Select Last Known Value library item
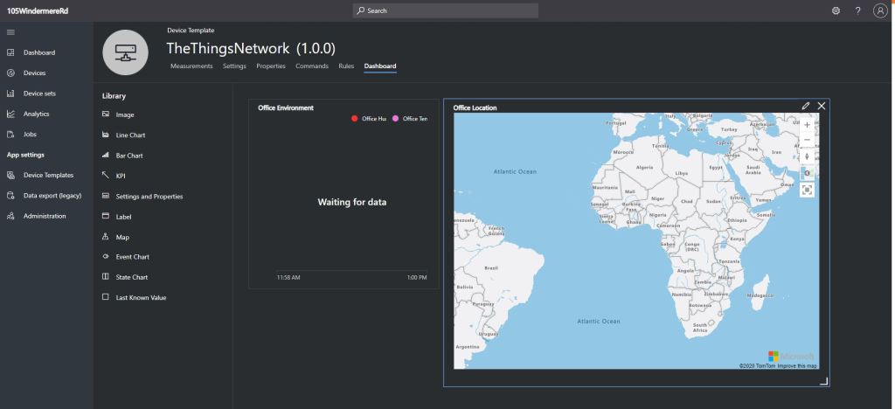The image size is (895, 409). tap(140, 298)
